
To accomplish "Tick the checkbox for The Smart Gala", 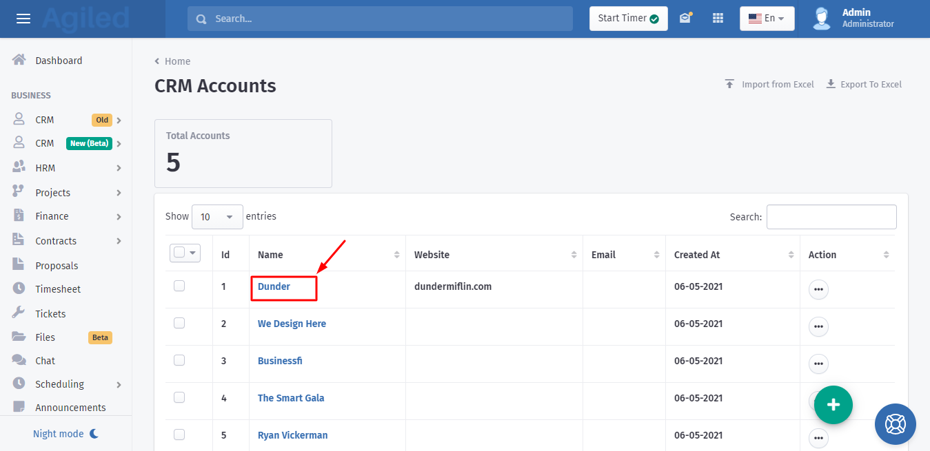I will (179, 397).
